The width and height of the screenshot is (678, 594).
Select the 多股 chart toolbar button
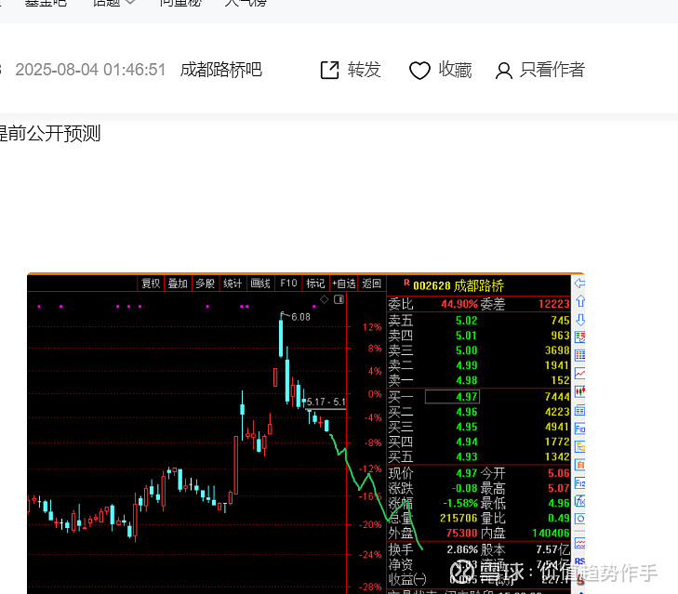pos(205,284)
